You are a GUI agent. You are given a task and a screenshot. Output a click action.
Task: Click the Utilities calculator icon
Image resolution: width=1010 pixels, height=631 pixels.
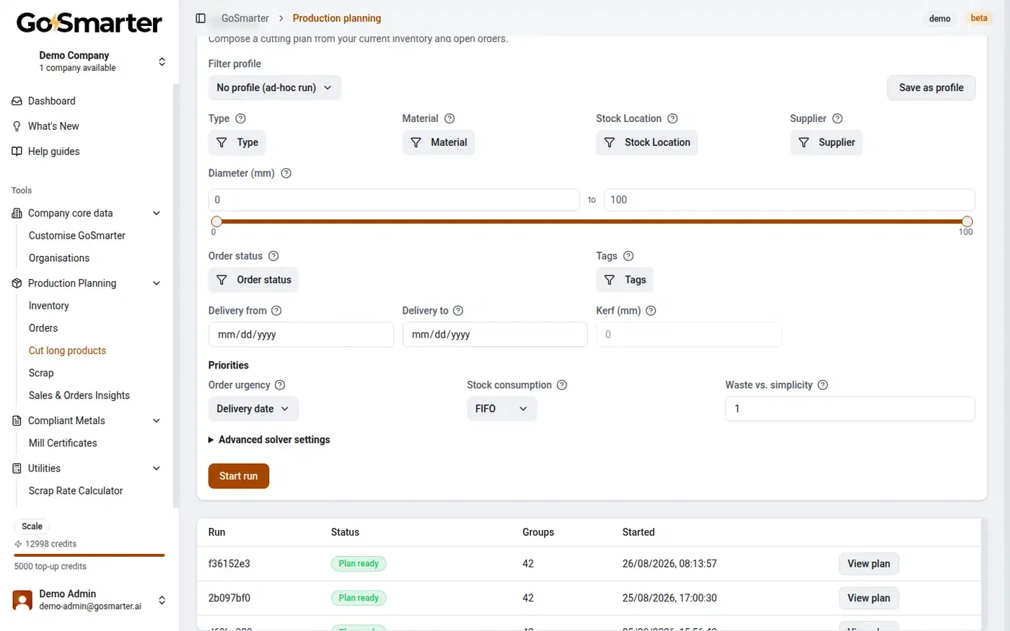click(x=17, y=468)
